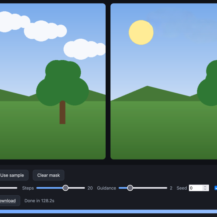Click the Guidance slider handle
Image resolution: width=217 pixels, height=217 pixels.
click(x=130, y=188)
